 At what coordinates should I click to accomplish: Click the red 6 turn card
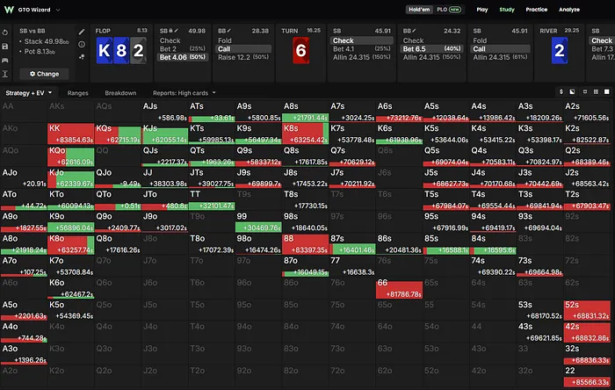300,50
